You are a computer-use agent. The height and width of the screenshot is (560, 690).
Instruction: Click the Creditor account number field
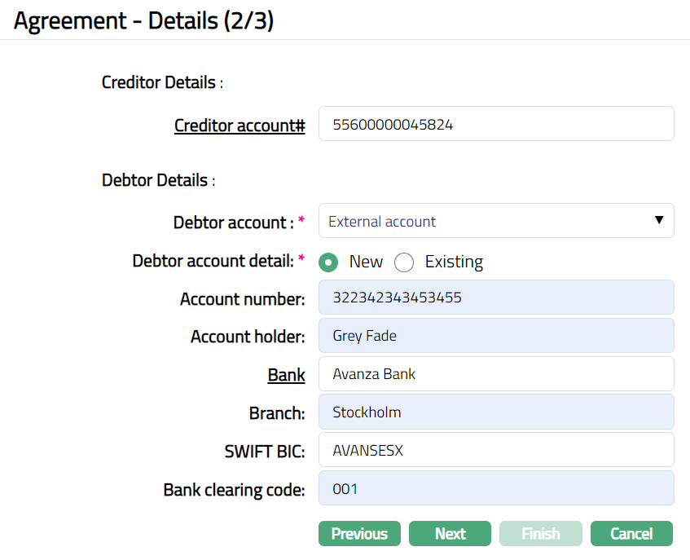pyautogui.click(x=495, y=124)
